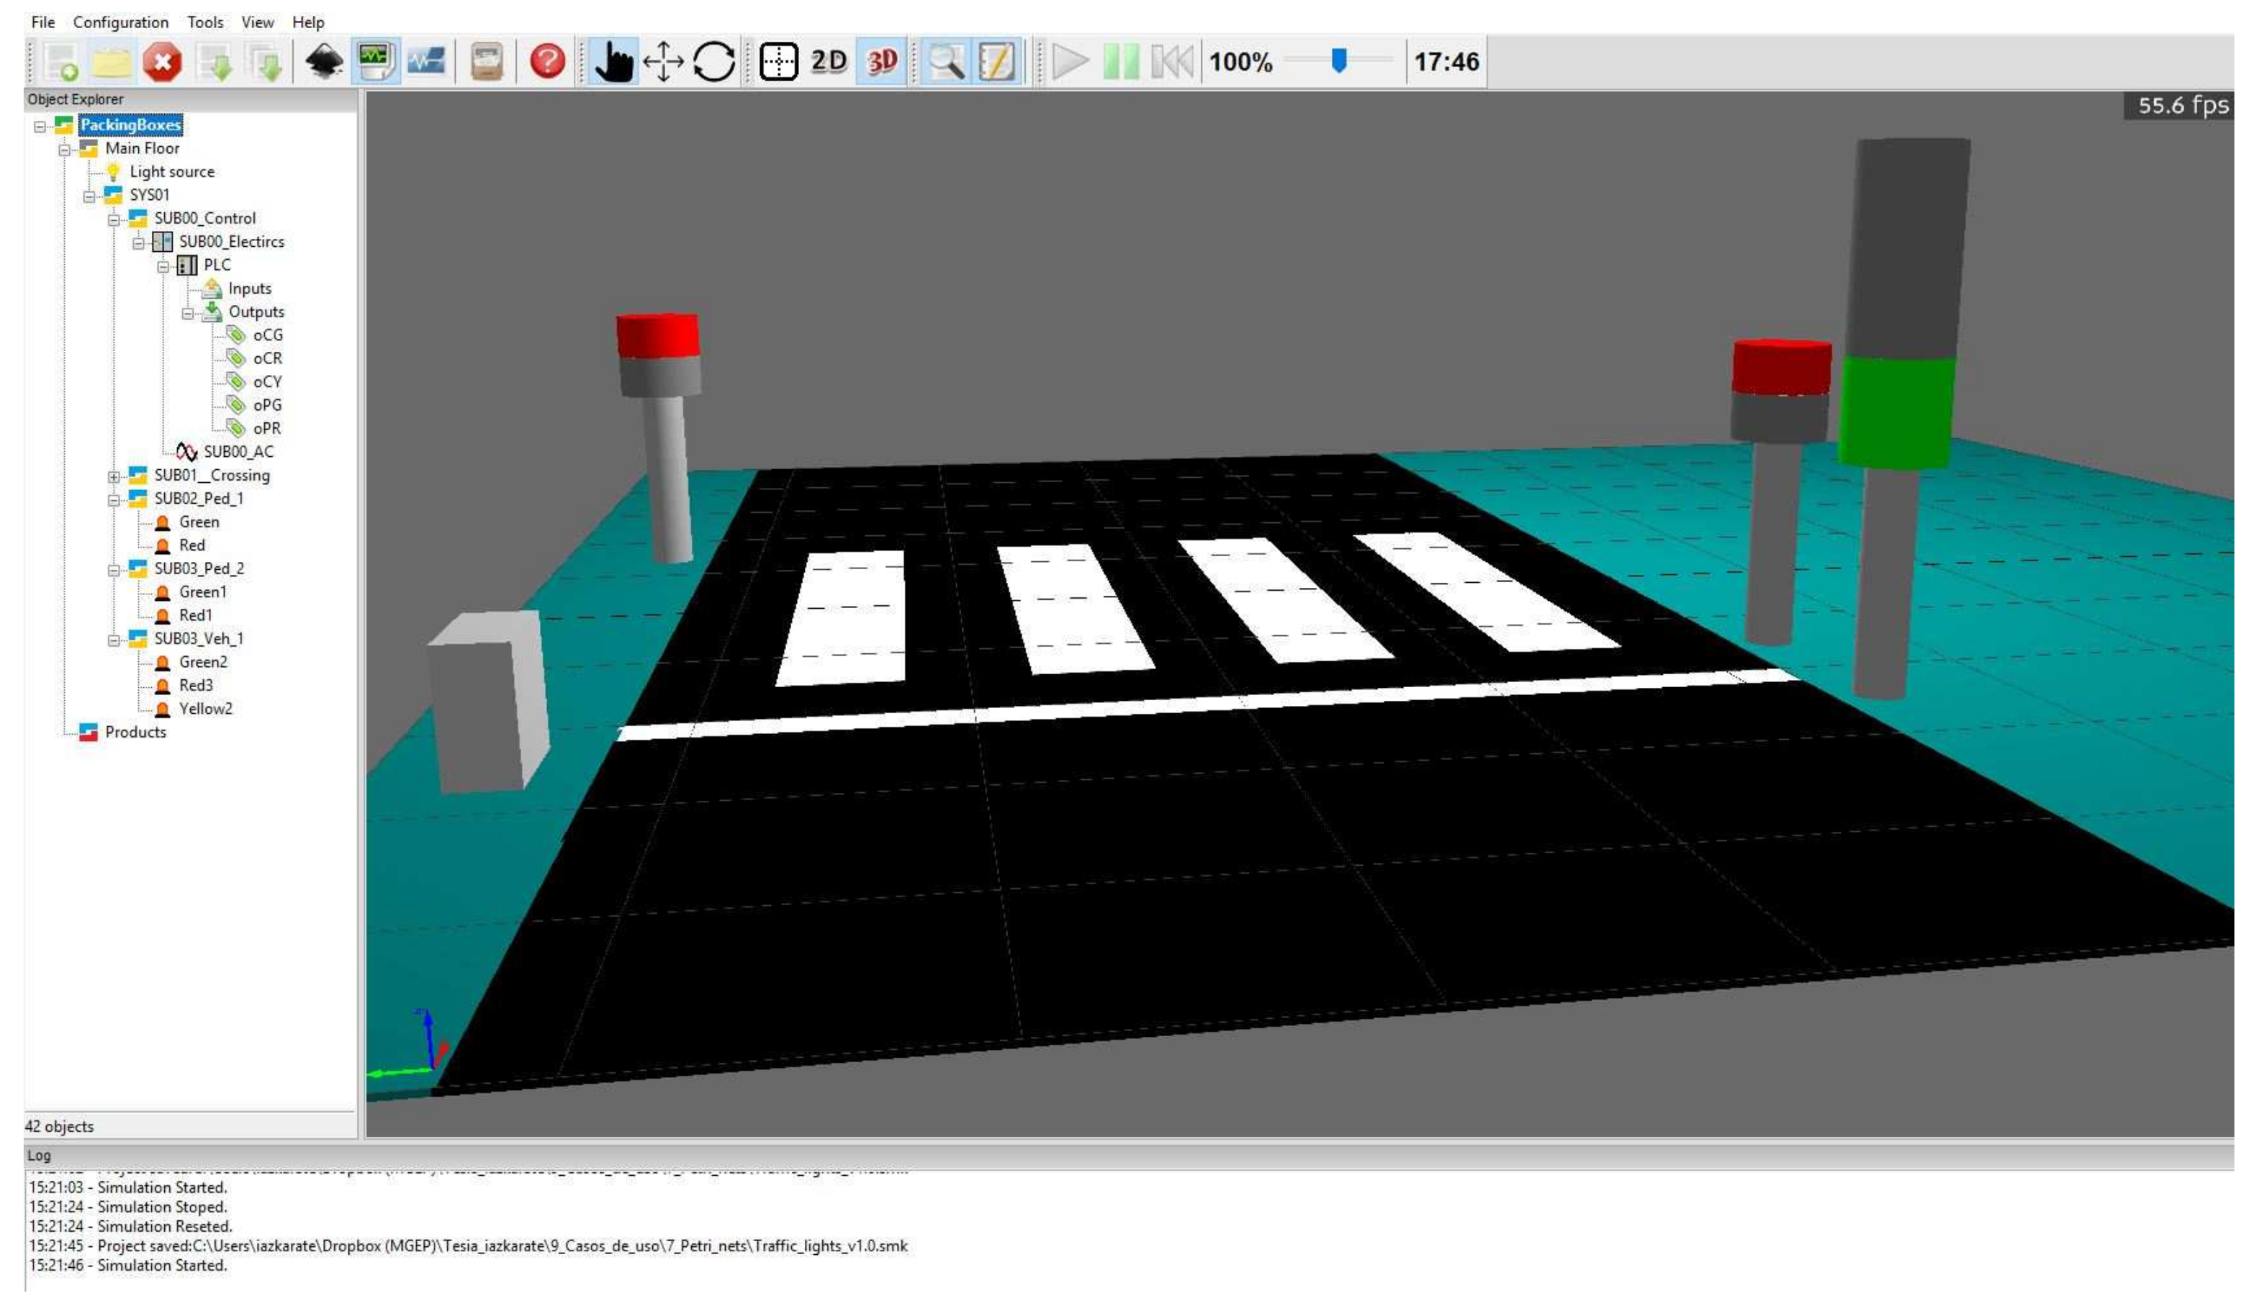
Task: Open the Configuration menu
Action: point(120,22)
